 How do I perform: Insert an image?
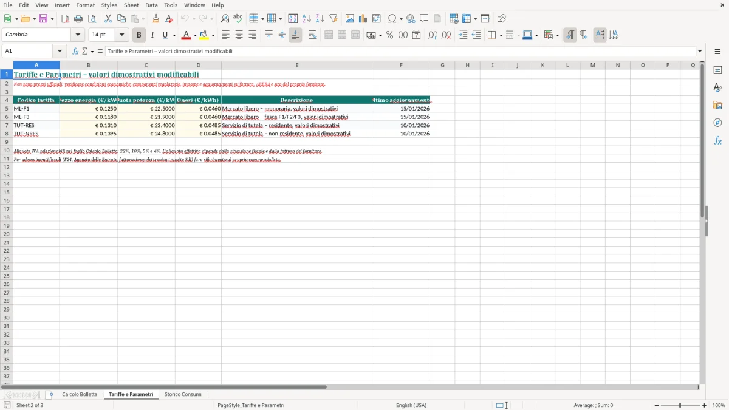point(350,19)
